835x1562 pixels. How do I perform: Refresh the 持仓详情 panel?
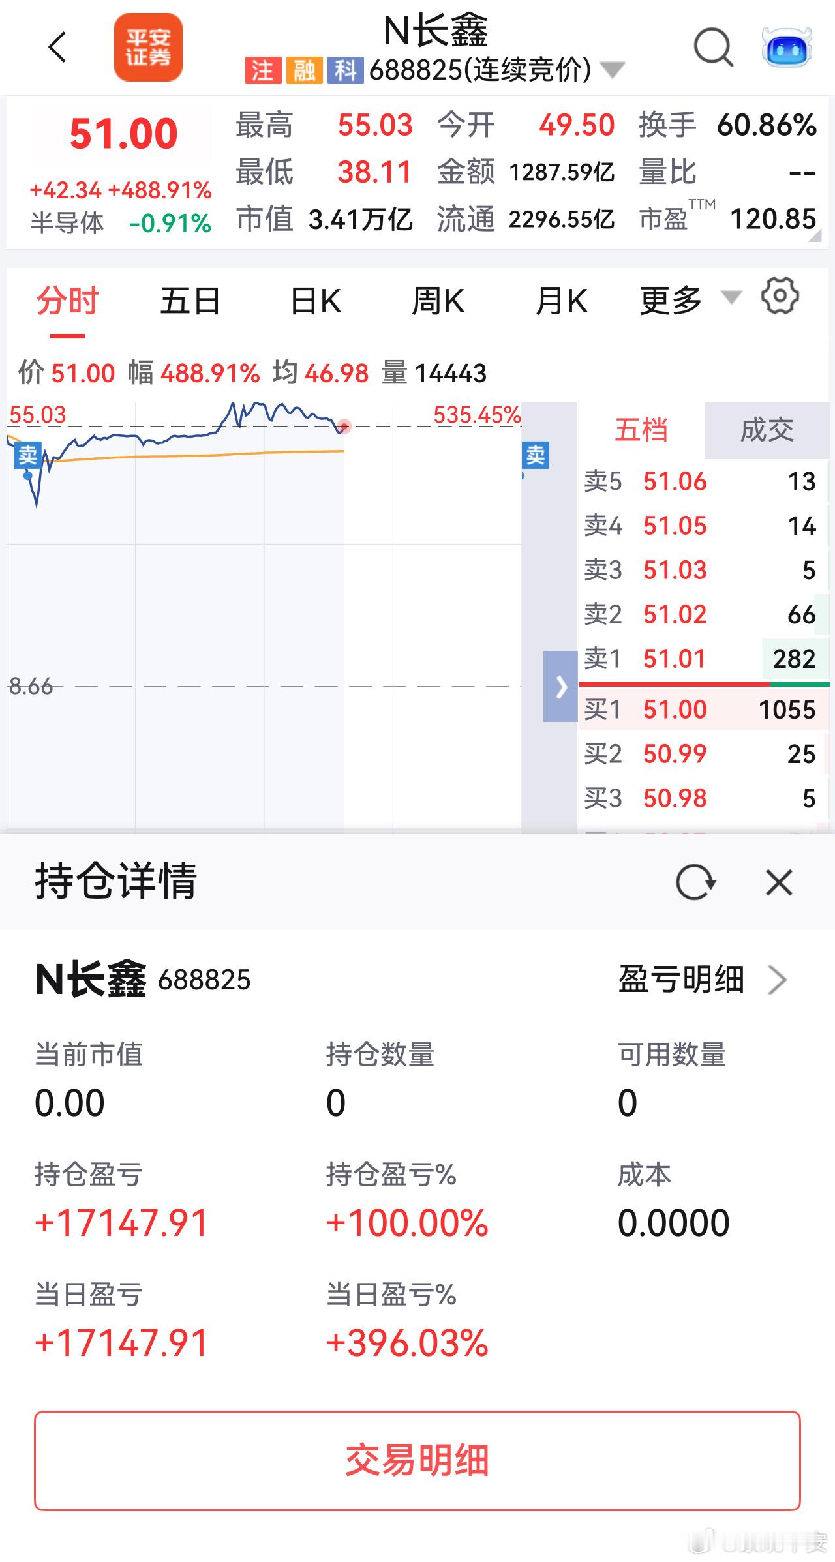click(x=695, y=883)
